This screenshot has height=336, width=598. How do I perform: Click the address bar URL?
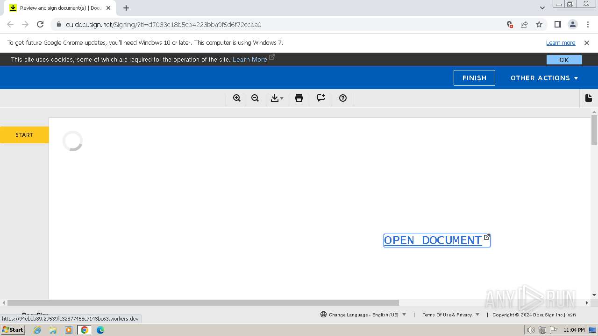(x=164, y=25)
